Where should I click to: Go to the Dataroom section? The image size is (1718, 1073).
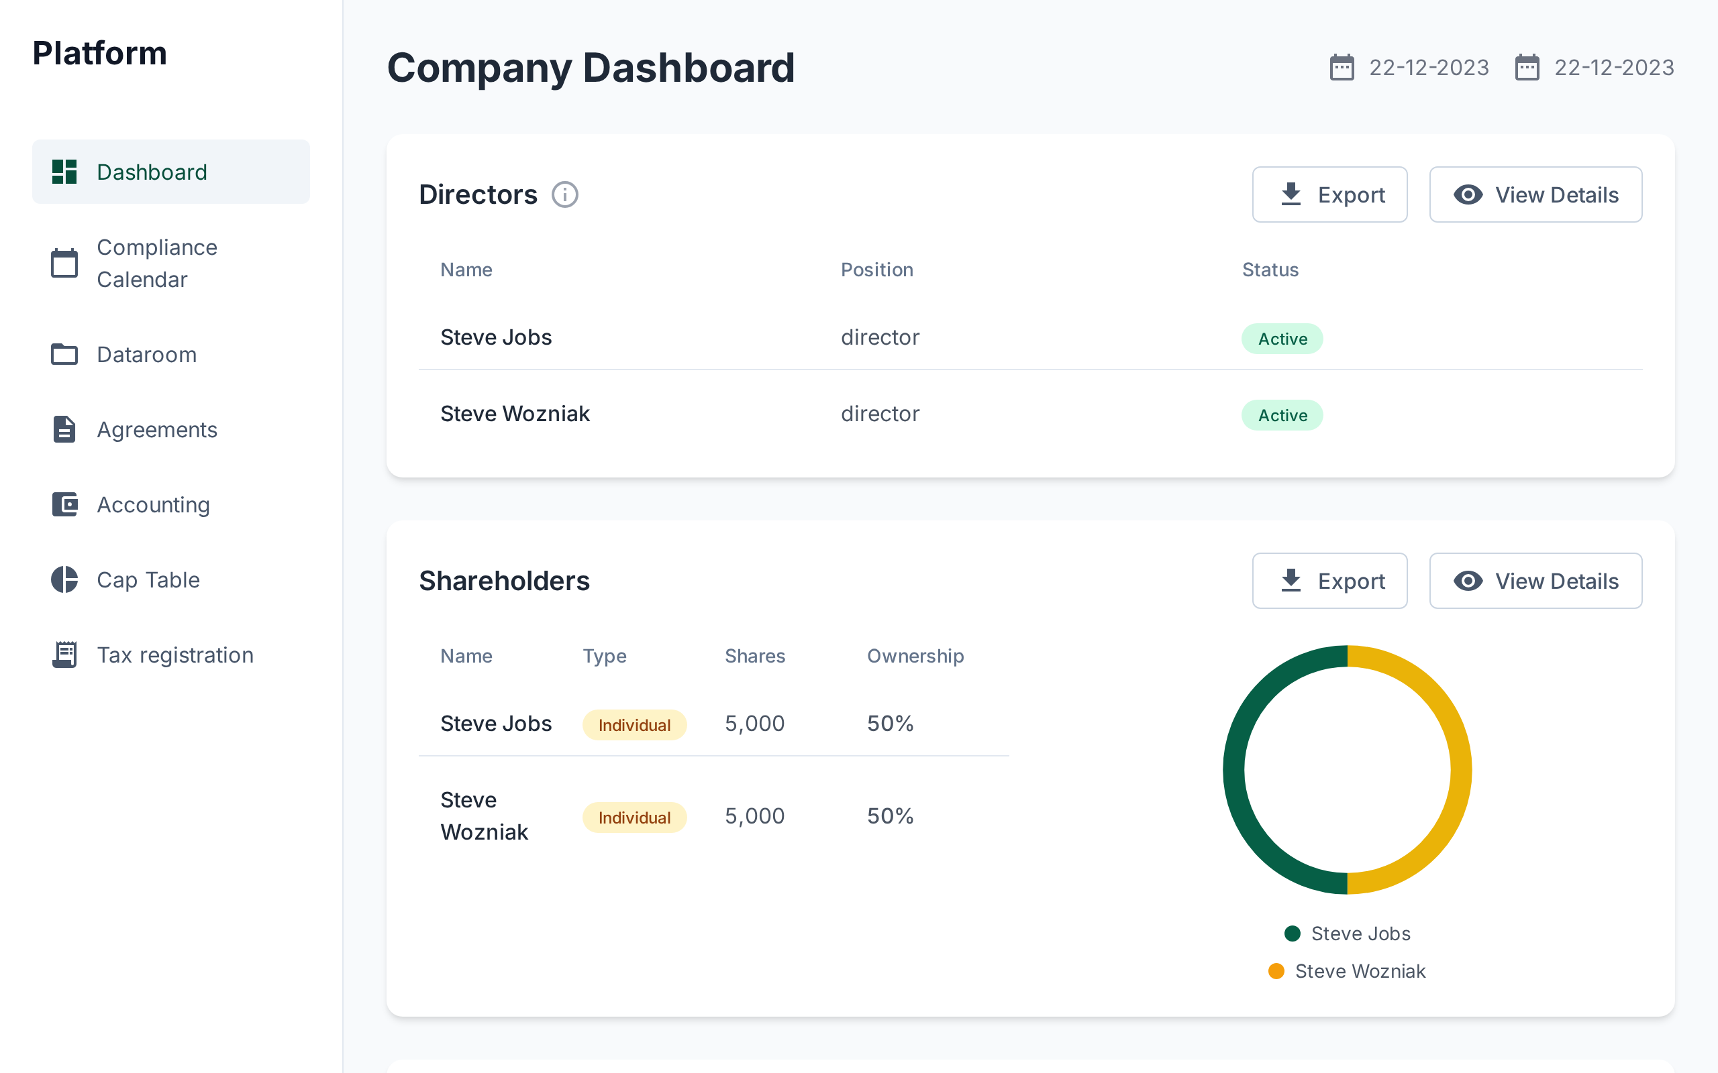(171, 354)
